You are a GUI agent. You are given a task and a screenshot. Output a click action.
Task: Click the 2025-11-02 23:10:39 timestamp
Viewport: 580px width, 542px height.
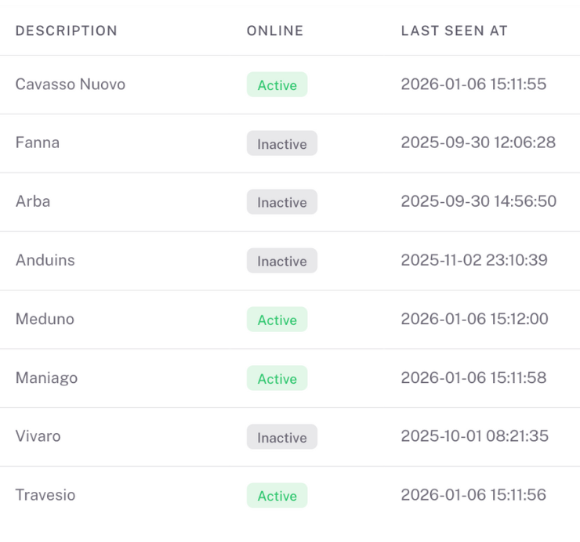(473, 260)
